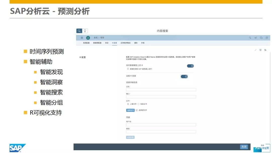Click the R可视化支持 bullet text
272x153 pixels.
[x=46, y=113]
